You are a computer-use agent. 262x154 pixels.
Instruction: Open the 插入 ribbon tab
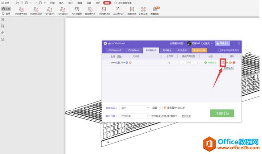pyautogui.click(x=62, y=3)
